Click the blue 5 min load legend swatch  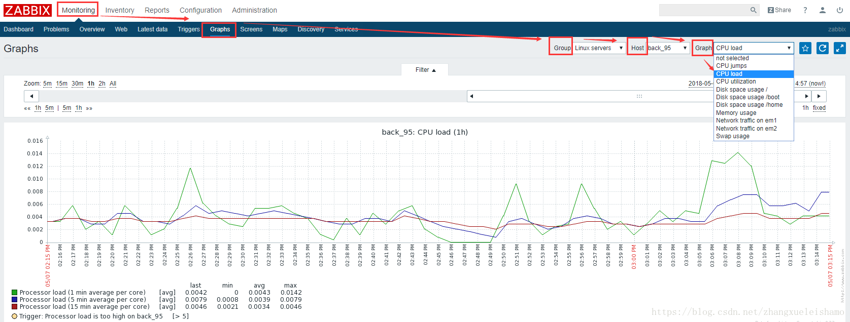pos(15,300)
